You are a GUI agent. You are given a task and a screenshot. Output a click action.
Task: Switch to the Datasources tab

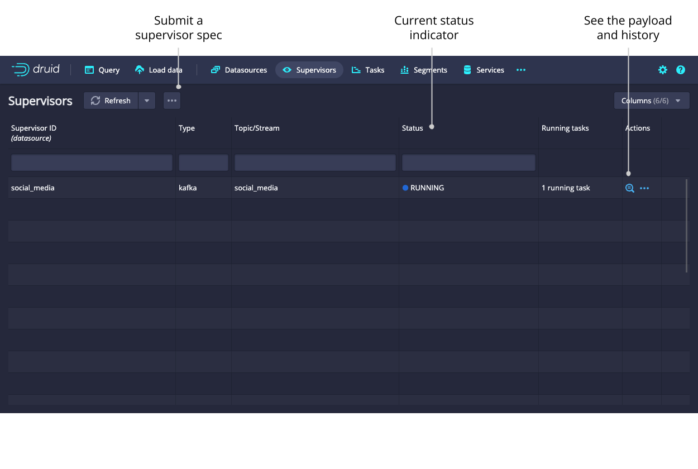click(239, 70)
